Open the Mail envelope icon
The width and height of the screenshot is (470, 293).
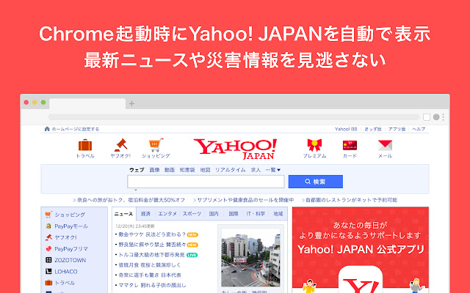pos(385,145)
